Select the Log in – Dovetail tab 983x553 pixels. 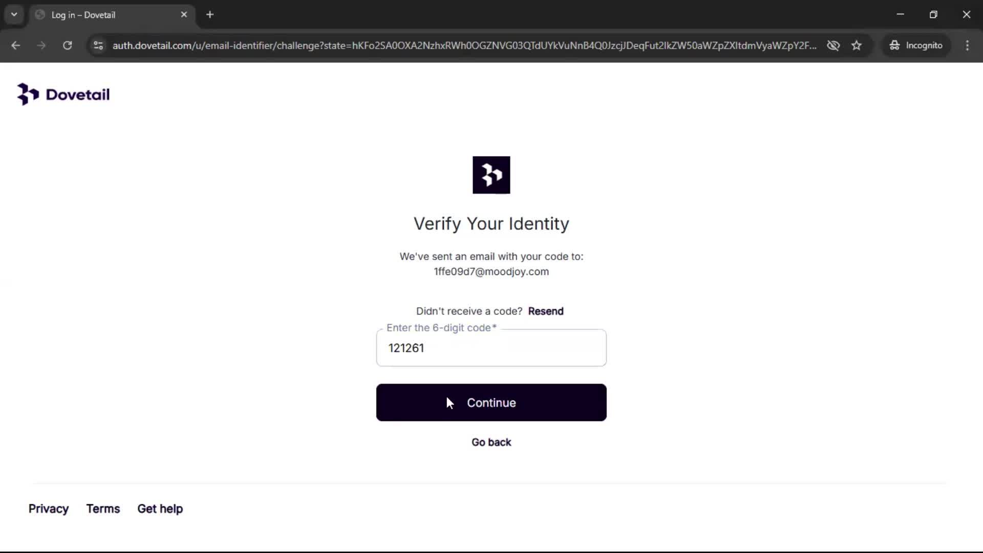[x=102, y=15]
